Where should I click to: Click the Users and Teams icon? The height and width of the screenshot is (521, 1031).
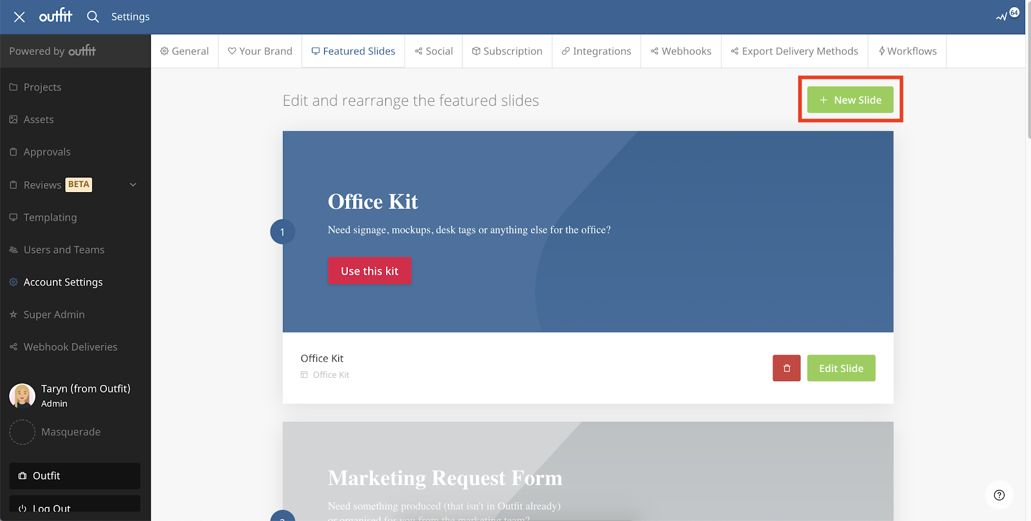[14, 250]
